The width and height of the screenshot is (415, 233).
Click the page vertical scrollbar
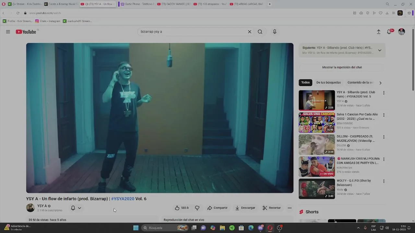pos(413,60)
